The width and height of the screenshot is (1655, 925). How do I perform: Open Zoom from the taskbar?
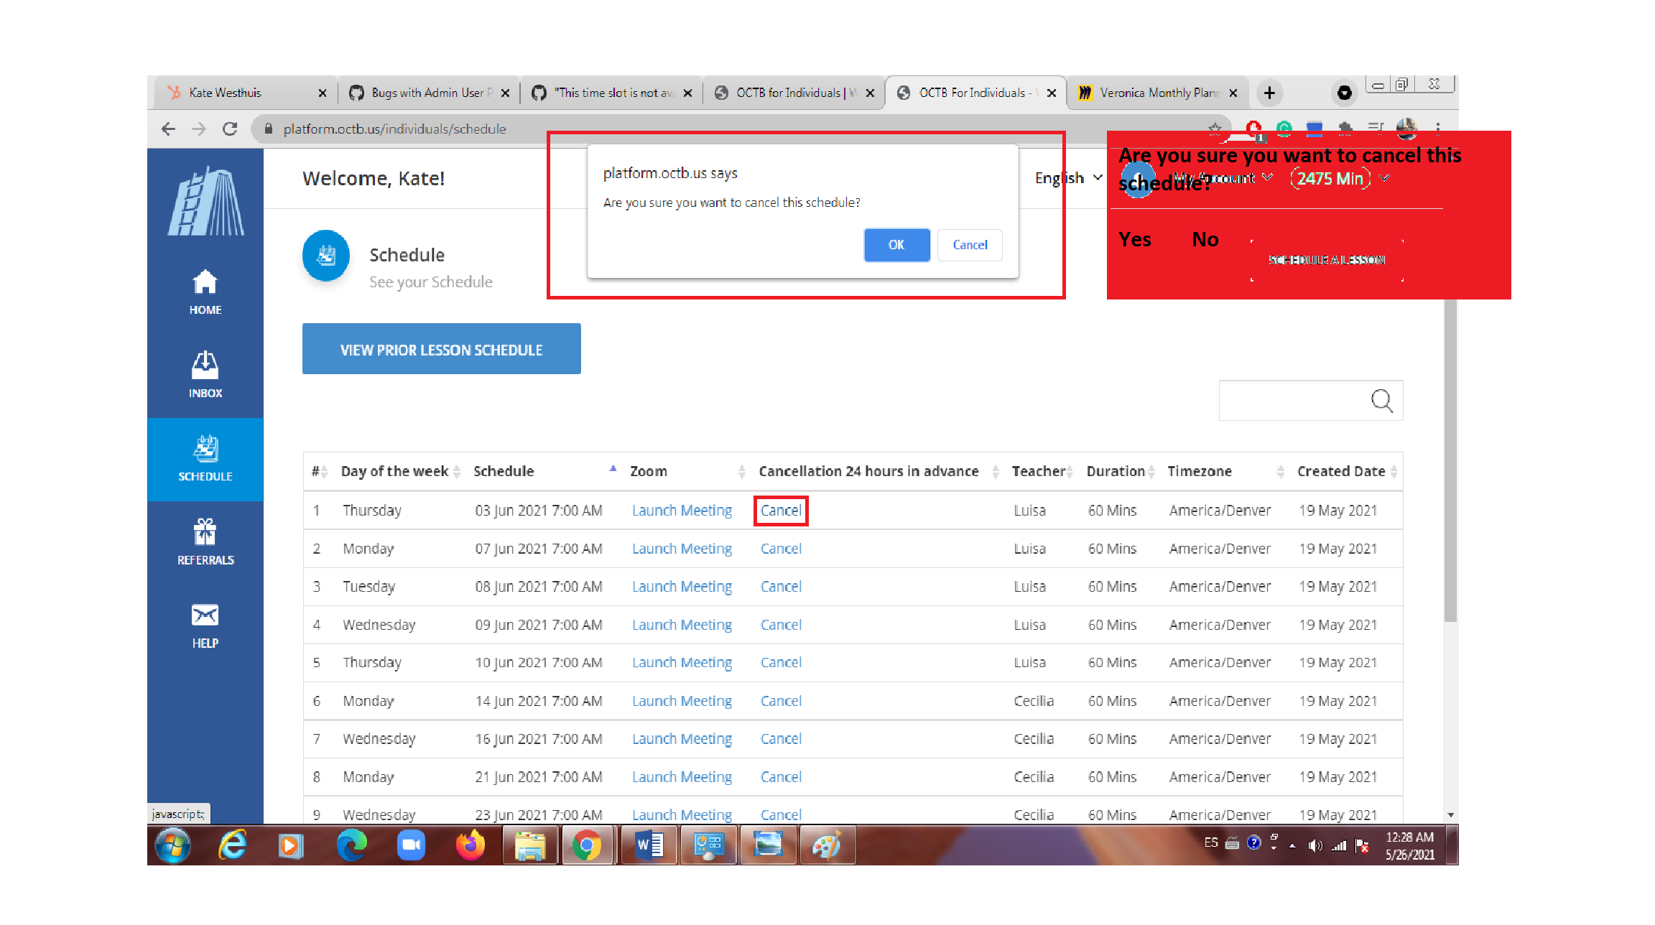point(411,845)
